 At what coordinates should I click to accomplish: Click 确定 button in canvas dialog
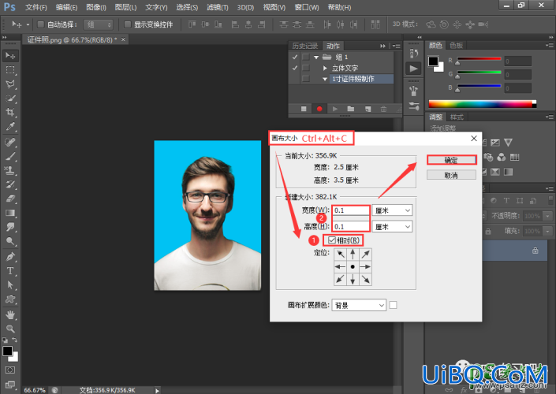pyautogui.click(x=451, y=160)
